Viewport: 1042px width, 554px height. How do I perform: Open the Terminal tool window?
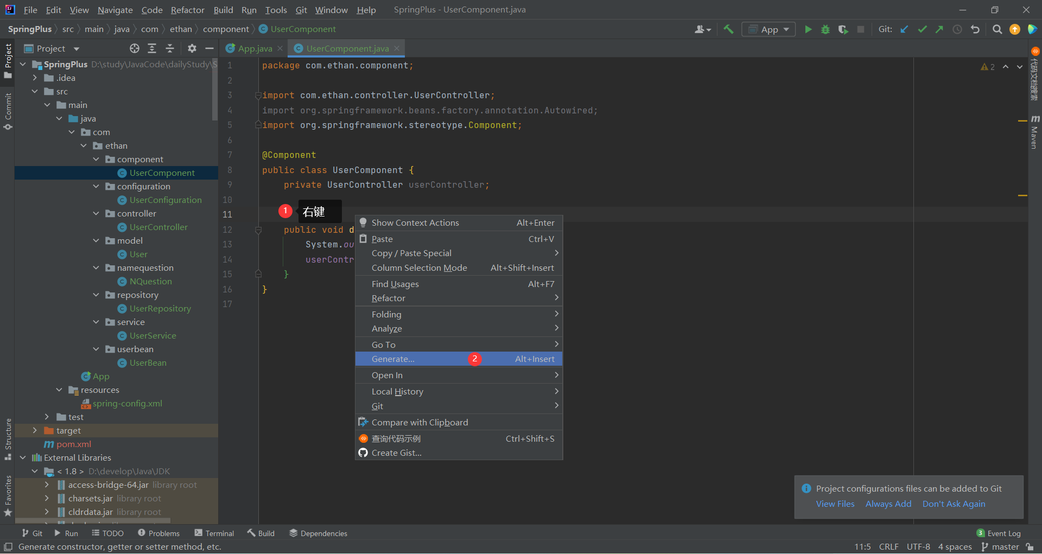point(214,533)
